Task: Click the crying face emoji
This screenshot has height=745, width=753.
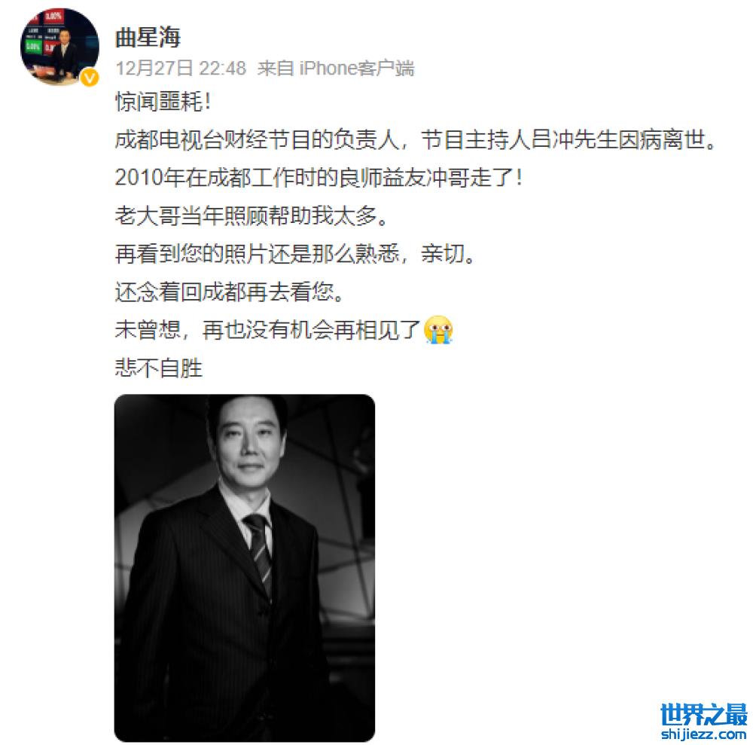Action: click(x=438, y=329)
